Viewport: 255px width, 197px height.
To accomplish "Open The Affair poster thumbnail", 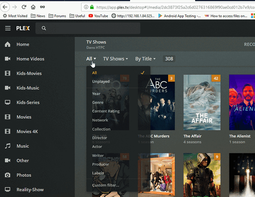I will point(202,102).
